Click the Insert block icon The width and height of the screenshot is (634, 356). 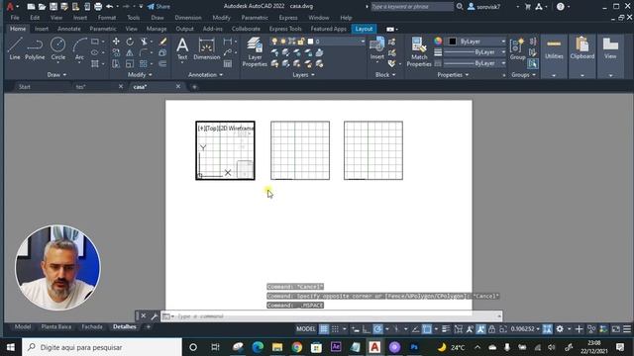click(x=376, y=48)
